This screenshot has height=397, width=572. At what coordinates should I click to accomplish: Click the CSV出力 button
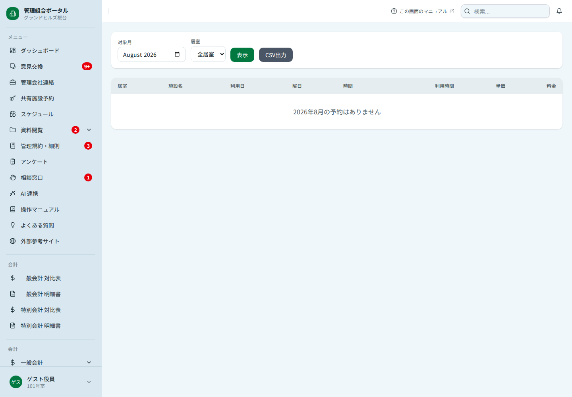[276, 55]
